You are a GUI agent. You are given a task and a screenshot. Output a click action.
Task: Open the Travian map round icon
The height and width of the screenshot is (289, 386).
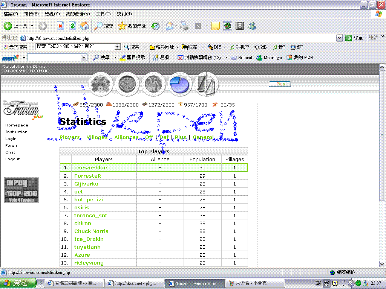[153, 84]
